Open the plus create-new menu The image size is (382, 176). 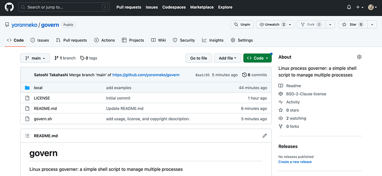(360, 7)
